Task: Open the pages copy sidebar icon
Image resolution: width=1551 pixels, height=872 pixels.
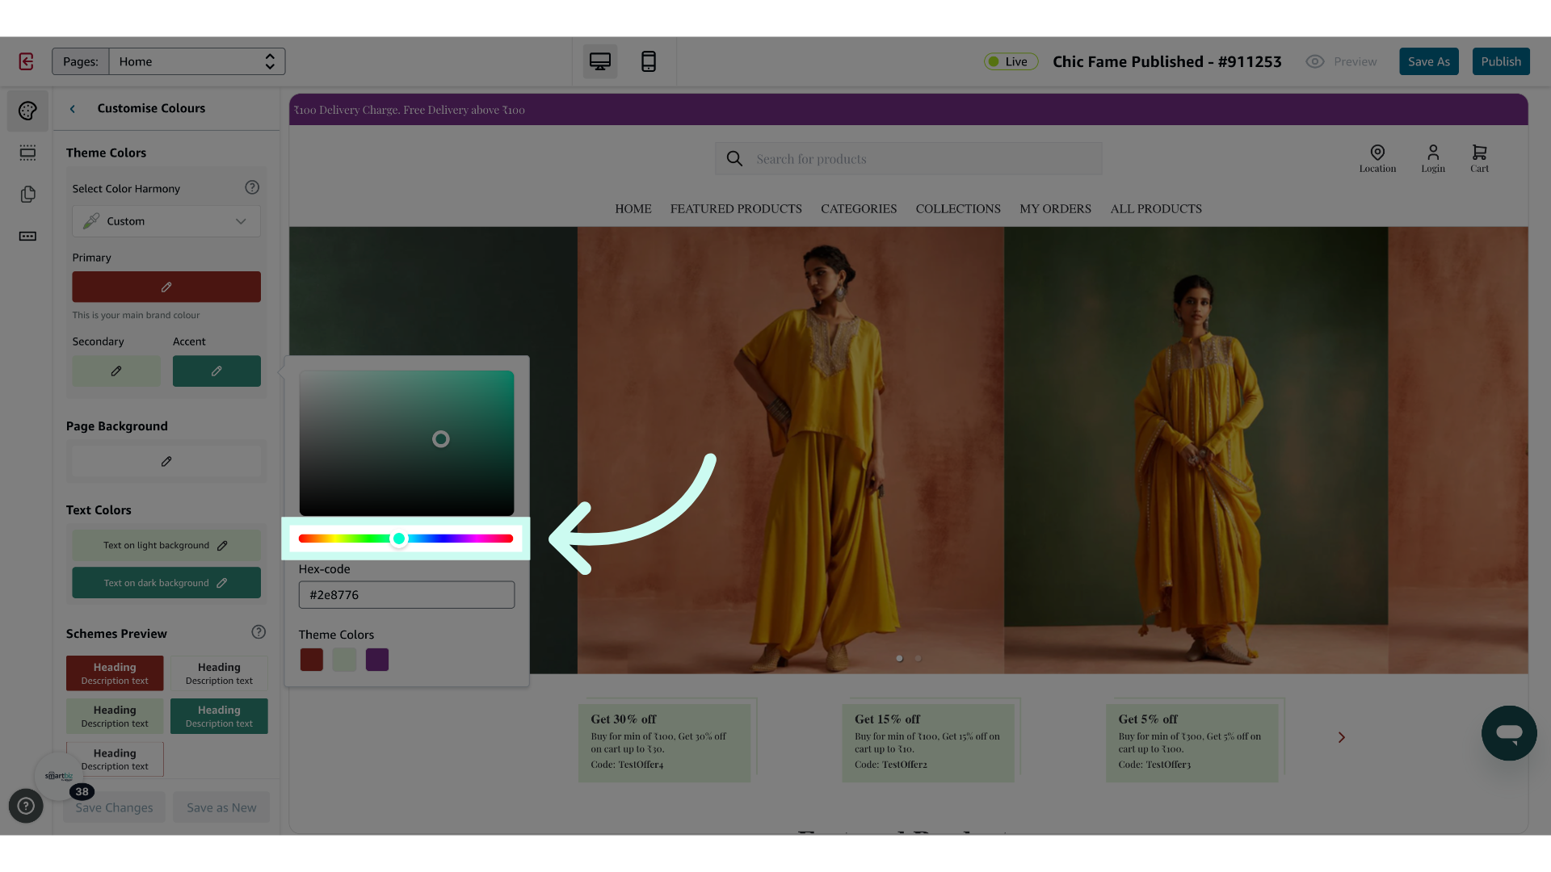Action: point(27,195)
